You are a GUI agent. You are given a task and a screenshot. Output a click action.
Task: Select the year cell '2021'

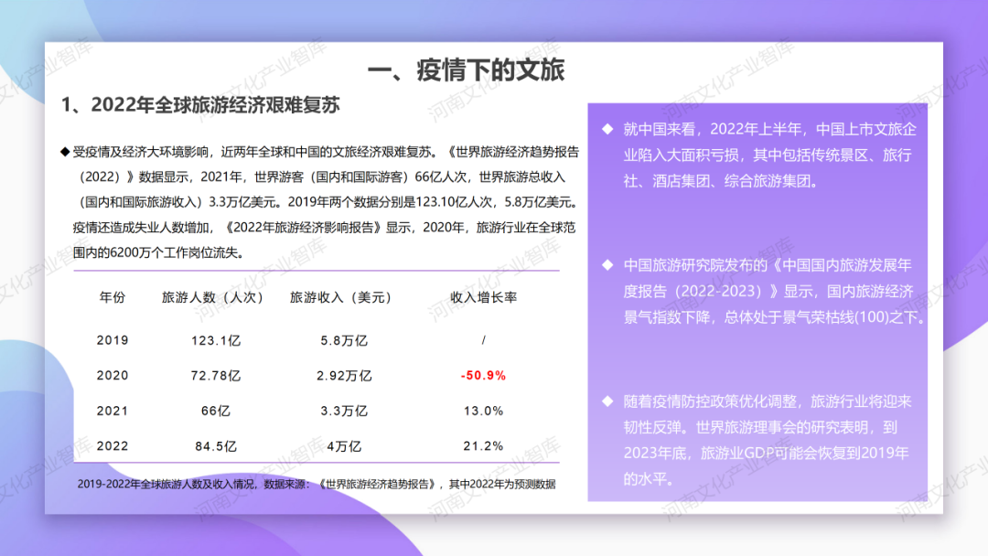(113, 411)
